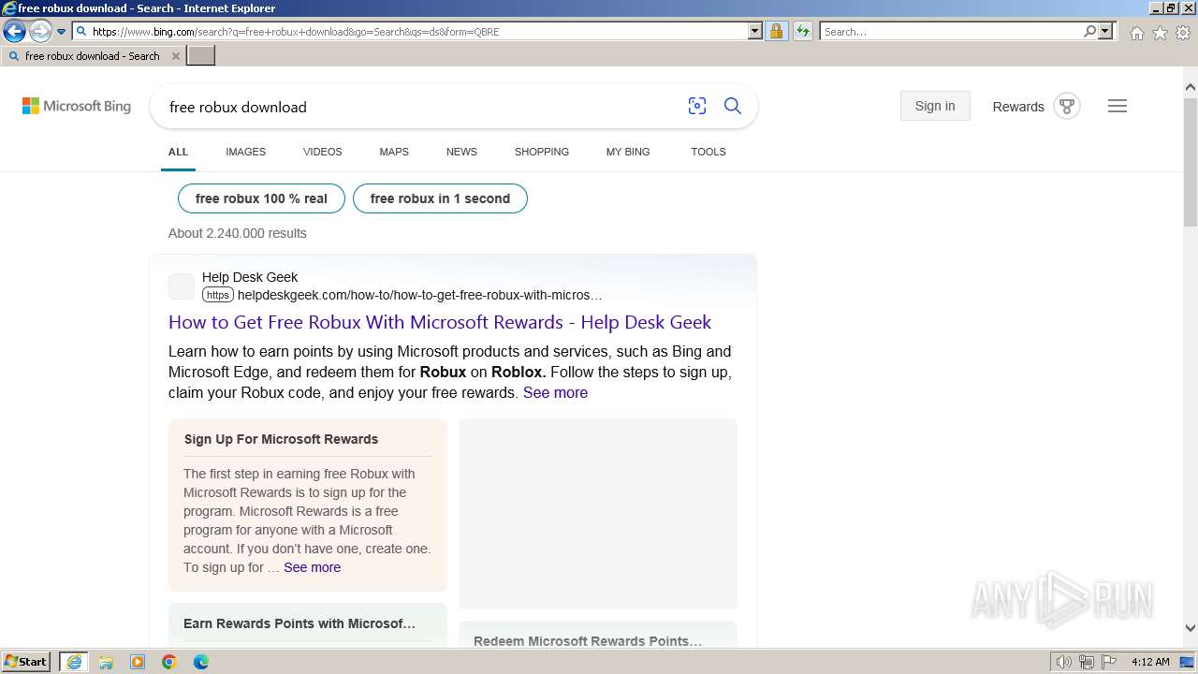Screen dimensions: 1198x674
Task: Click the Bing search query field
Action: [x=421, y=107]
